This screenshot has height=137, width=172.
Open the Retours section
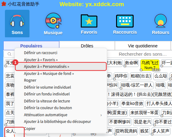(161, 24)
